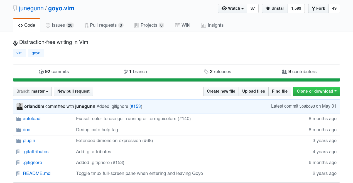Click the tulip emoji in the description
Screen dimensions: 353x183
click(x=15, y=43)
